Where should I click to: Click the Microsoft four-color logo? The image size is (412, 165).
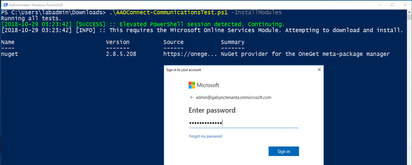[192, 85]
